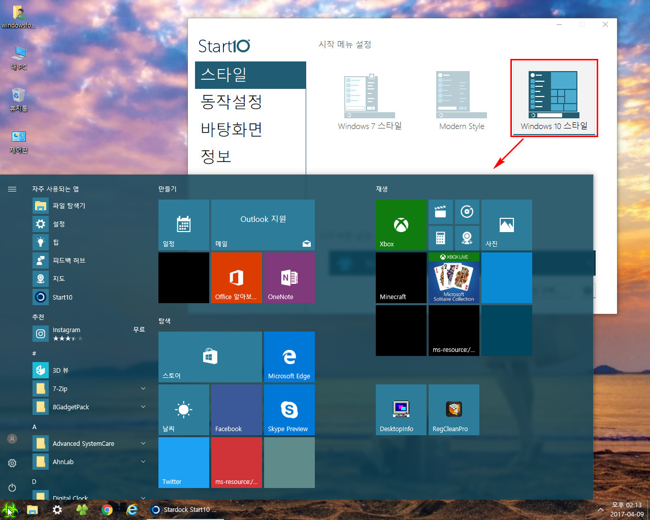This screenshot has width=650, height=520.
Task: Open the 스토어 tile
Action: [210, 356]
